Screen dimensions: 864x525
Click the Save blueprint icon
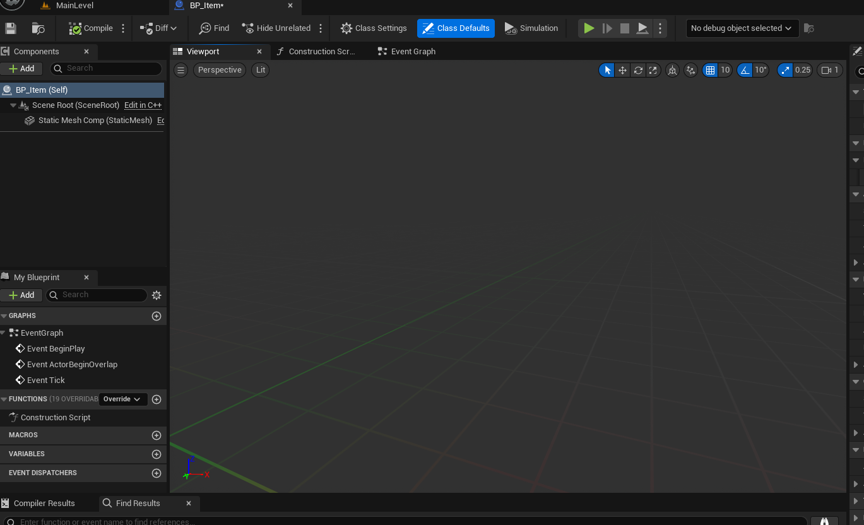pos(10,28)
